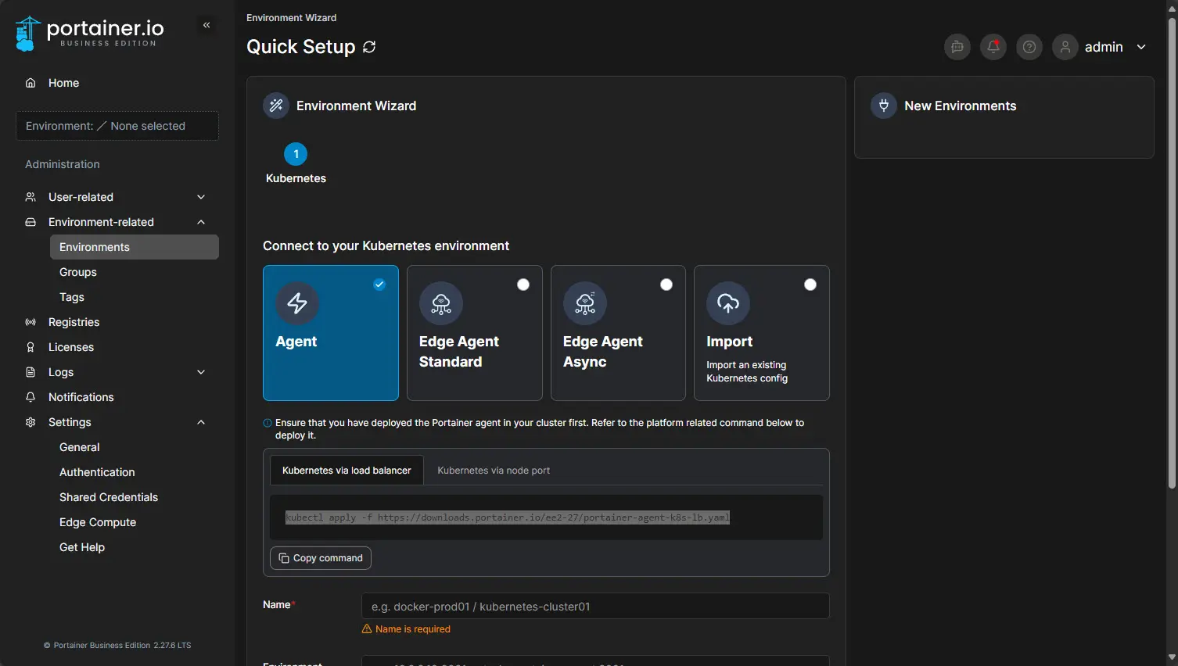Click the help question mark icon

point(1029,47)
